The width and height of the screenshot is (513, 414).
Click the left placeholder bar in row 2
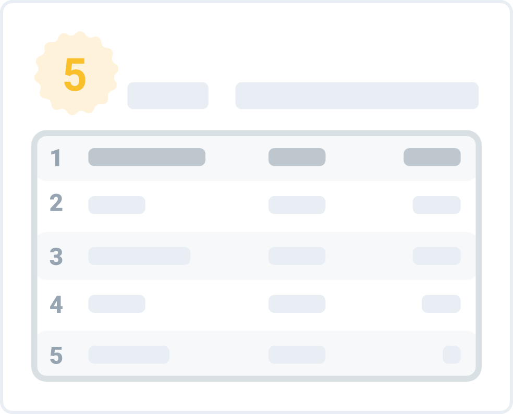point(117,205)
